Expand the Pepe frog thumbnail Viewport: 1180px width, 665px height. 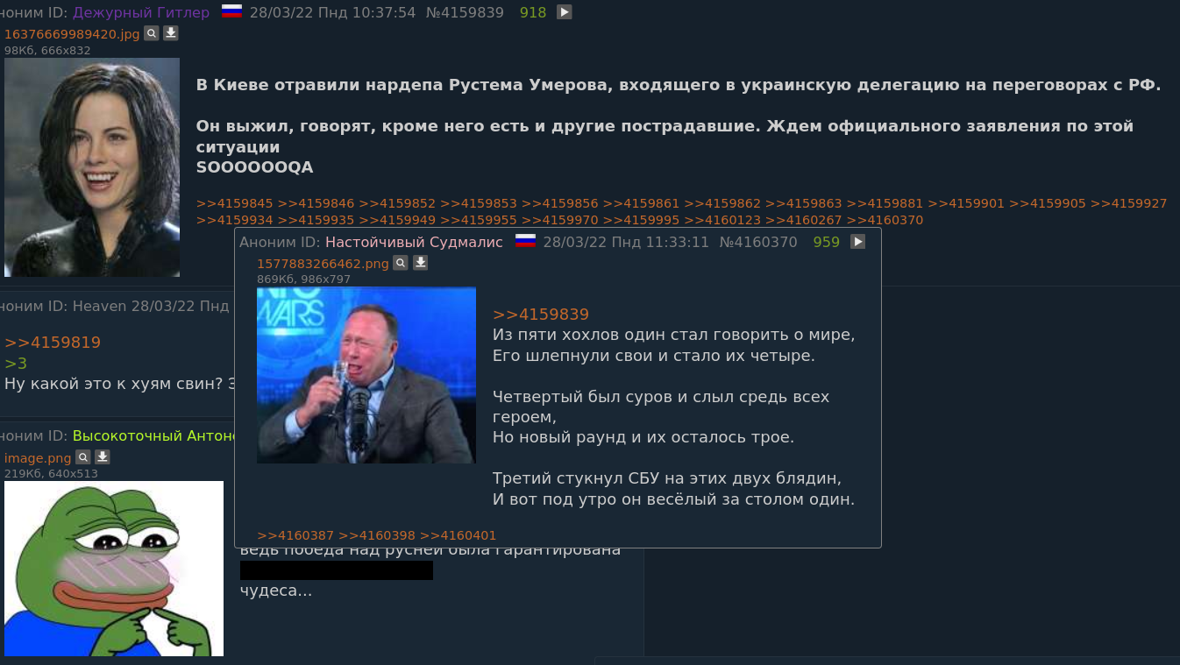coord(114,569)
